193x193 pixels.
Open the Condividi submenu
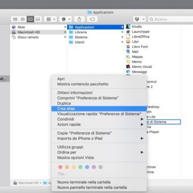(99, 119)
